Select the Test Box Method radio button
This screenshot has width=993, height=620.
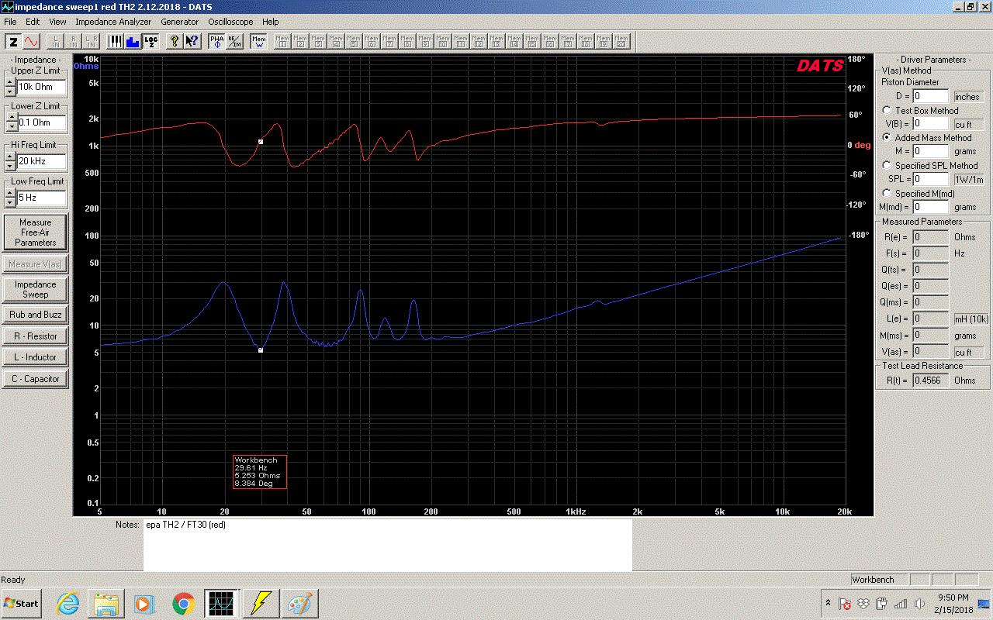point(887,110)
